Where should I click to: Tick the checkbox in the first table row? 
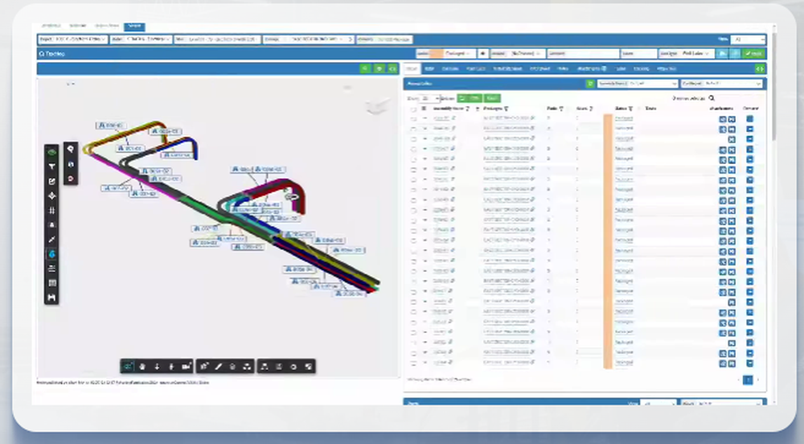tap(414, 118)
